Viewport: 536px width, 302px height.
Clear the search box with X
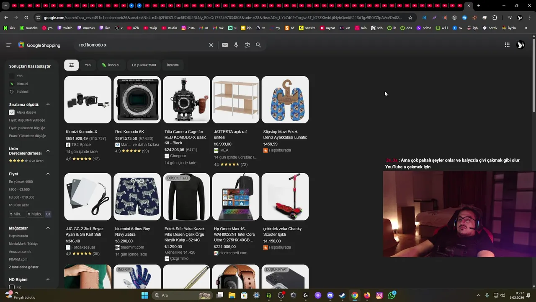pos(211,45)
